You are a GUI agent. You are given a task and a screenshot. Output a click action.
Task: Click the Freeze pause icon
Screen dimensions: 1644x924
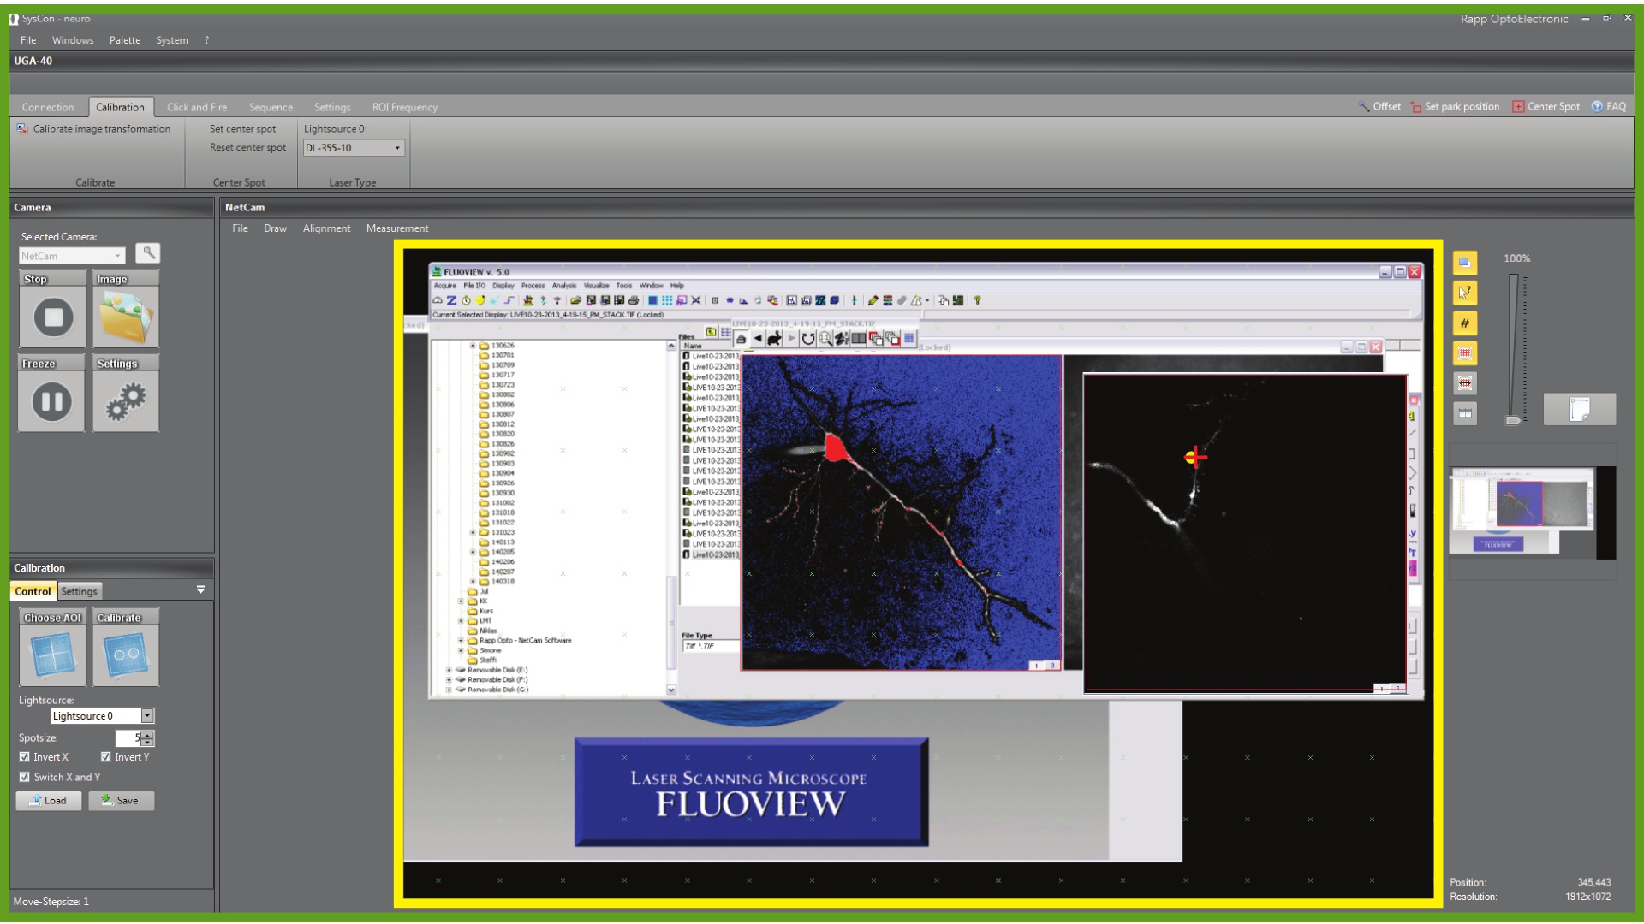point(51,401)
